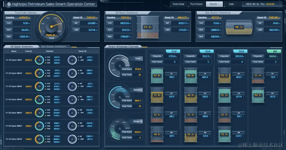Click the Gas Station Inventory 40.5% horizontal tank
Viewport: 286px width, 150px height.
click(239, 27)
